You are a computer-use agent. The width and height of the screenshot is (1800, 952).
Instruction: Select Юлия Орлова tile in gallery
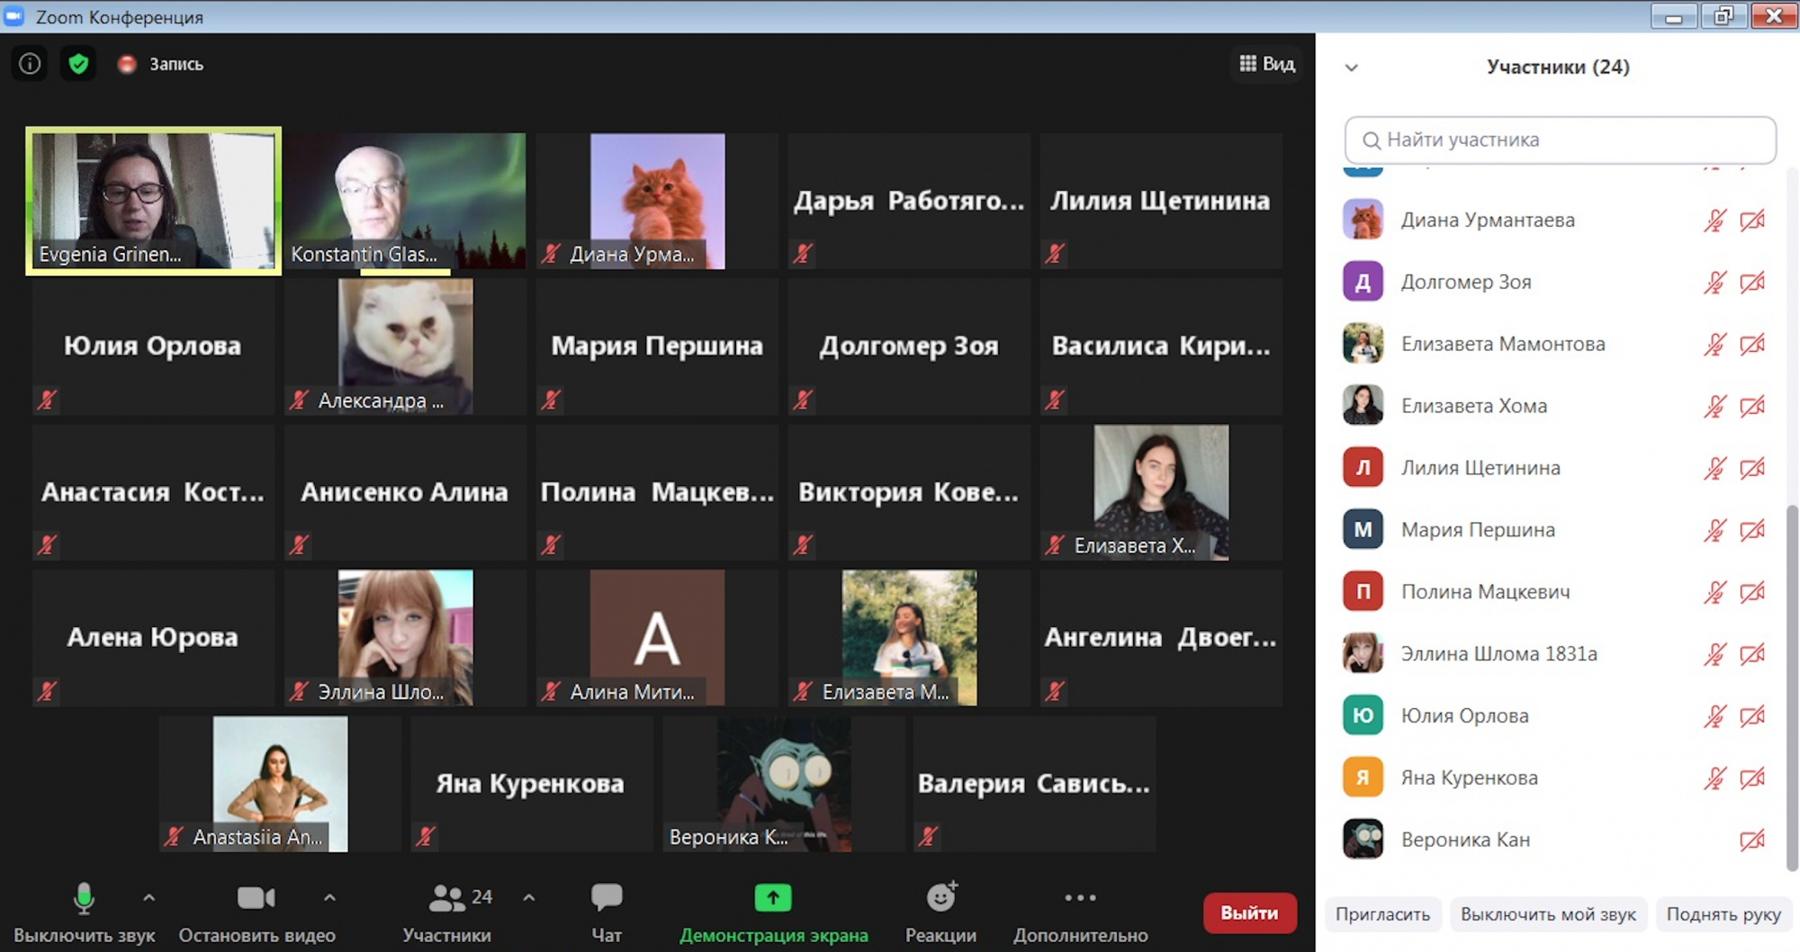154,346
